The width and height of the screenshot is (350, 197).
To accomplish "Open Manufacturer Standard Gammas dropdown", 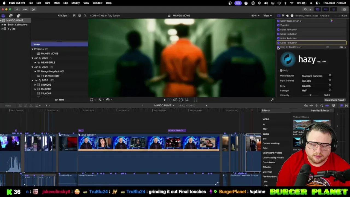I will (316, 76).
